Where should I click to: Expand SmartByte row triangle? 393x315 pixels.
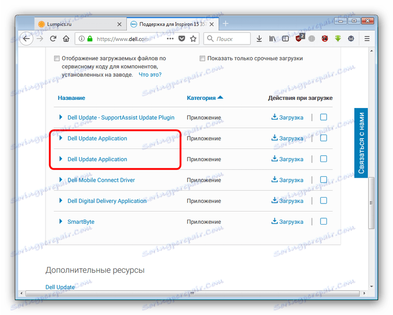point(61,221)
